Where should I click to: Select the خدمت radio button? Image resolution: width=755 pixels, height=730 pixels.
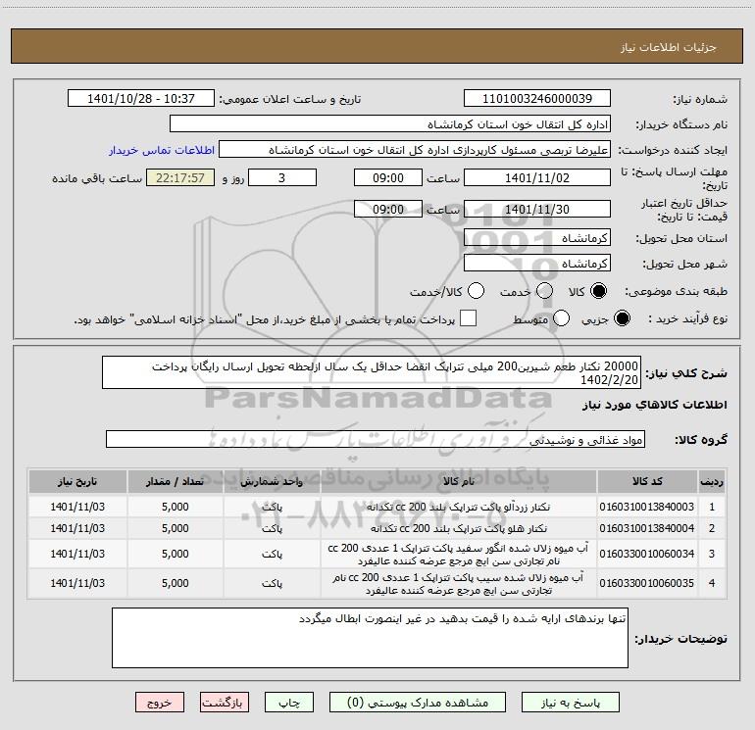[x=544, y=291]
